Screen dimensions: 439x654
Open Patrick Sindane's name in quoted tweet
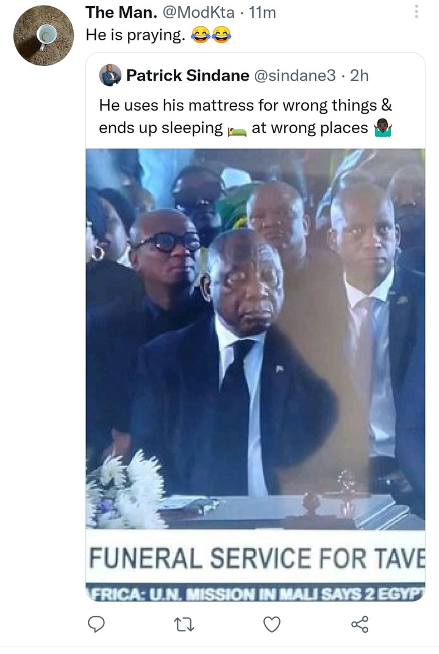click(187, 76)
